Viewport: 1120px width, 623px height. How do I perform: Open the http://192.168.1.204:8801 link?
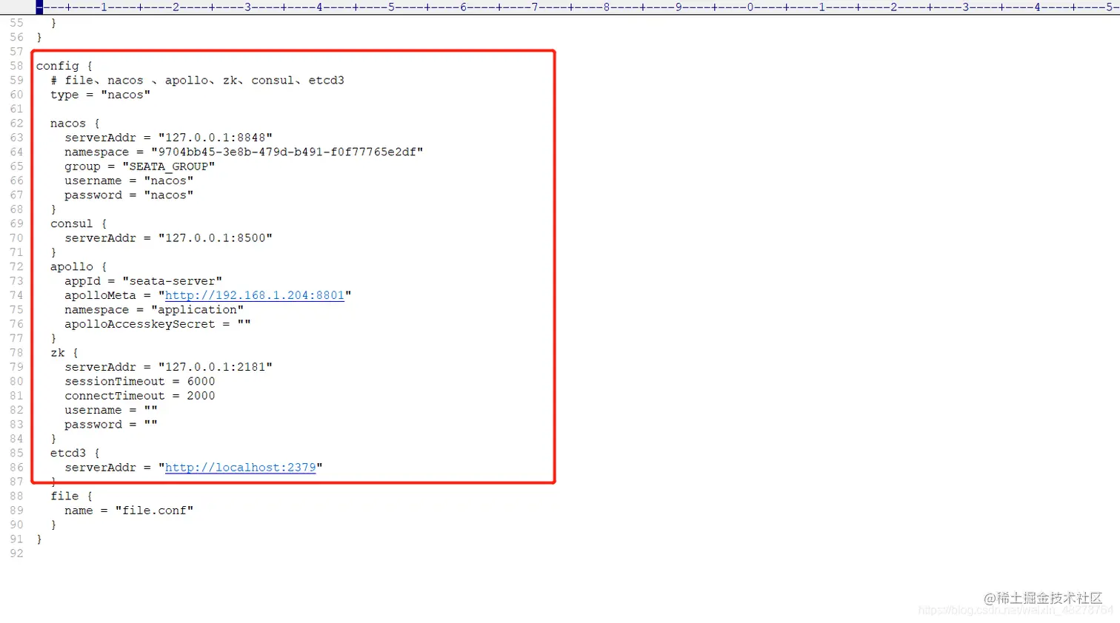coord(255,295)
